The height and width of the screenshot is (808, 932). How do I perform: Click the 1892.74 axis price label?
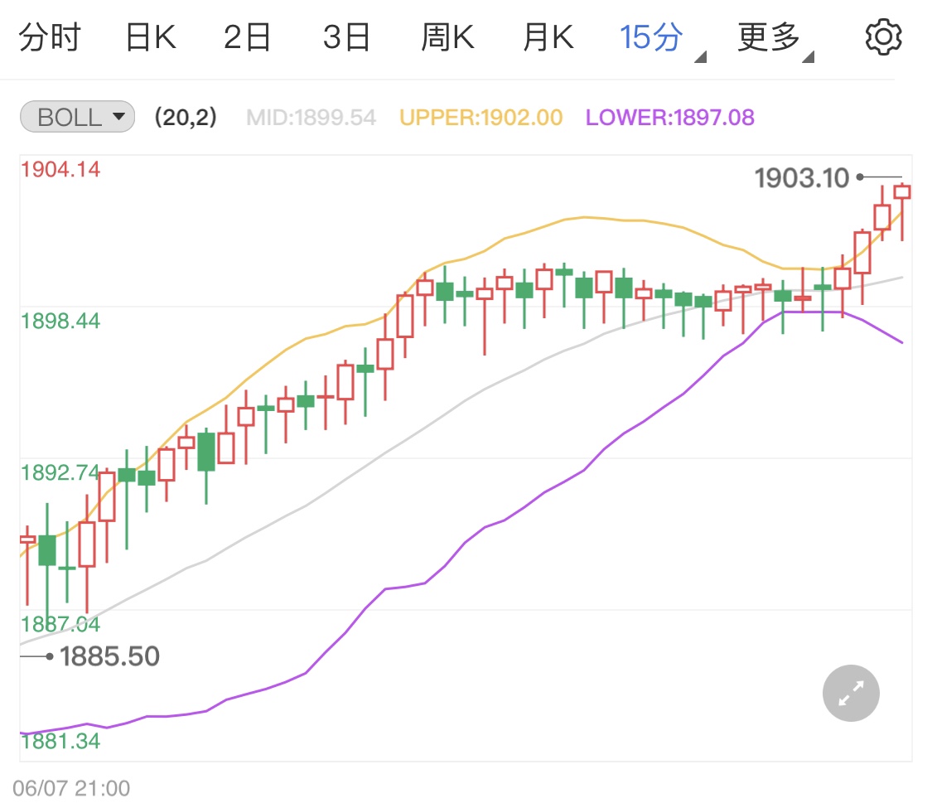[60, 472]
